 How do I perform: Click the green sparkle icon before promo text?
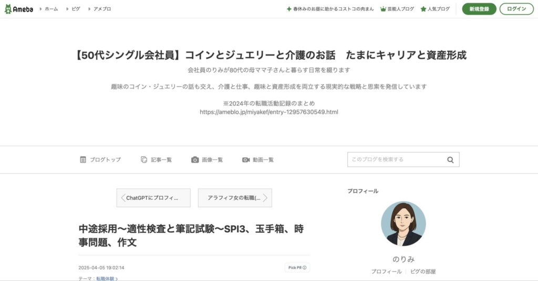click(289, 9)
